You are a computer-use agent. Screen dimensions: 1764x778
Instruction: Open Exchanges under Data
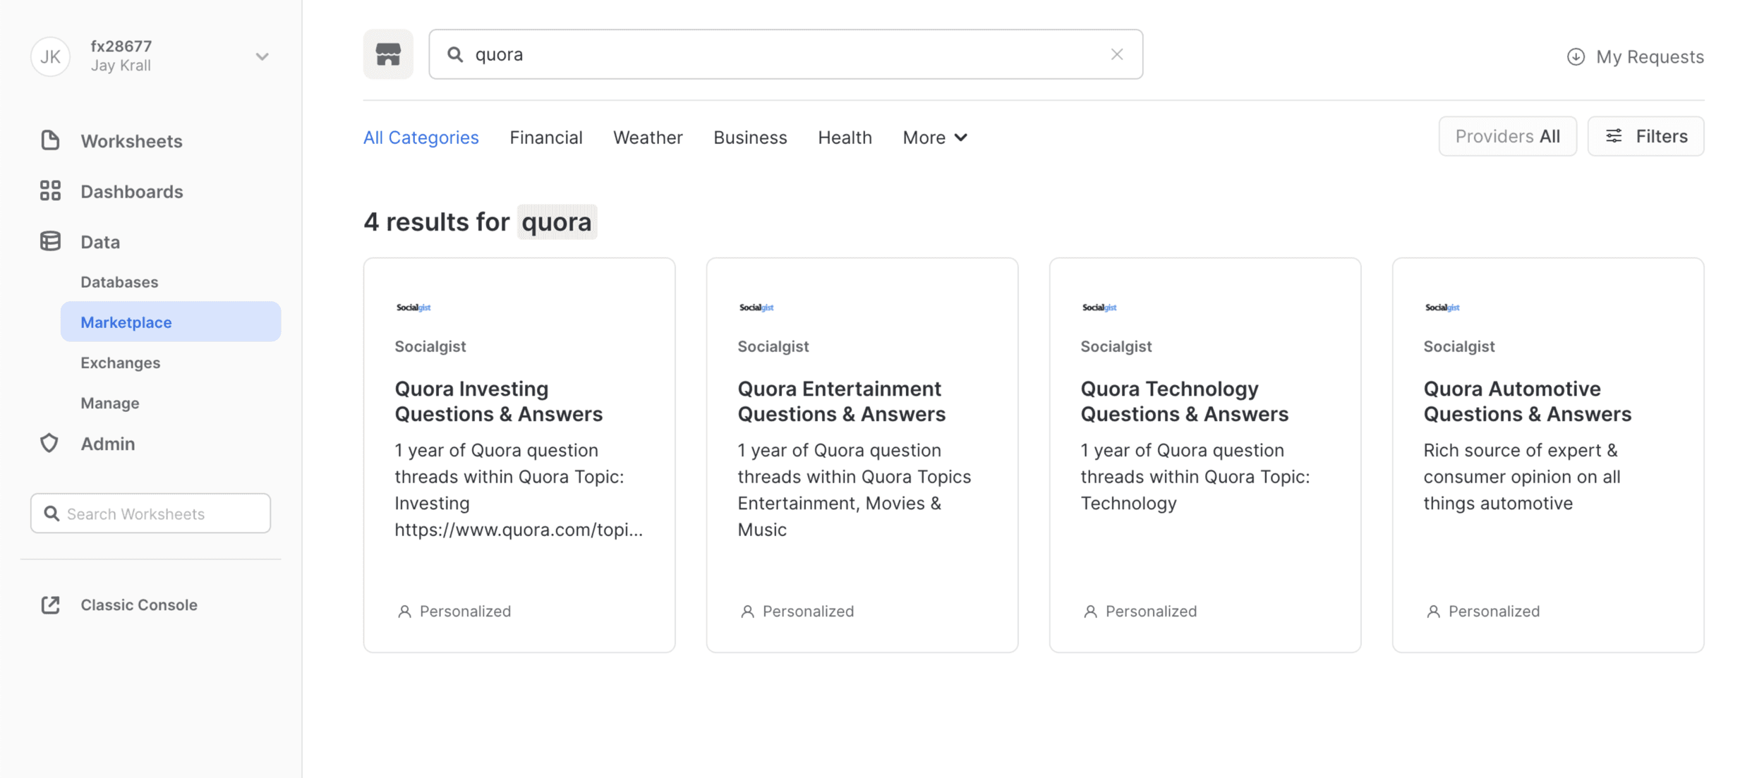120,363
